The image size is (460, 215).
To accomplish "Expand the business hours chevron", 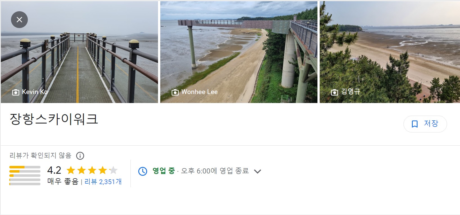I will coord(258,171).
